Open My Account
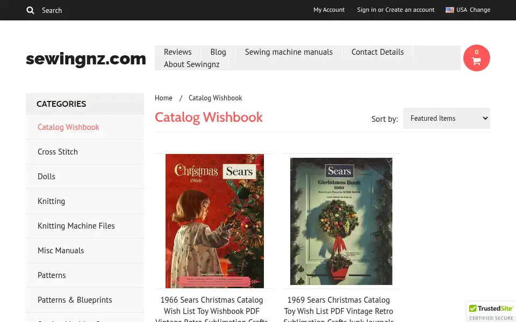Image resolution: width=516 pixels, height=322 pixels. (x=329, y=10)
